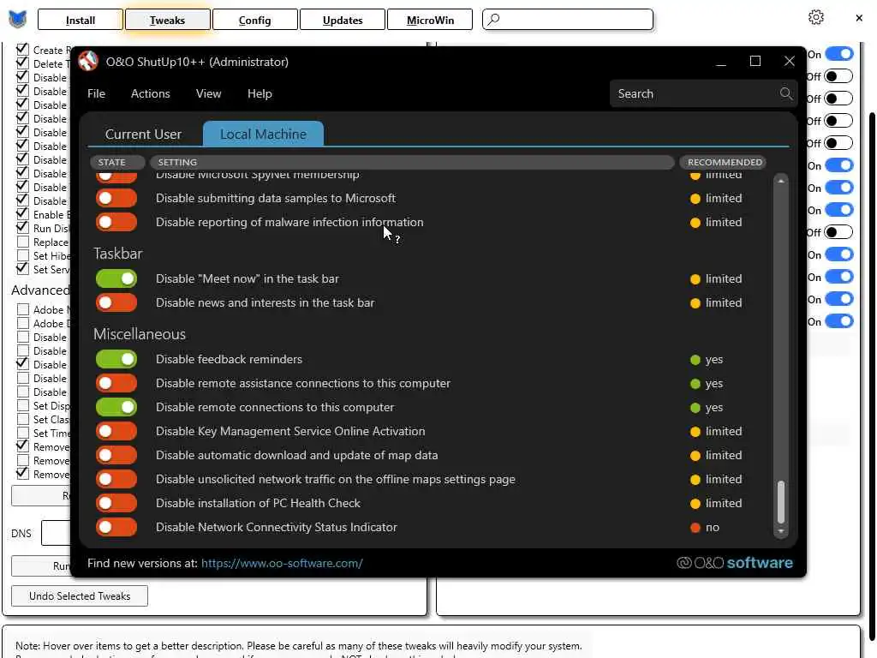Screen dimensions: 877x658
Task: Open the Actions menu
Action: [x=151, y=93]
